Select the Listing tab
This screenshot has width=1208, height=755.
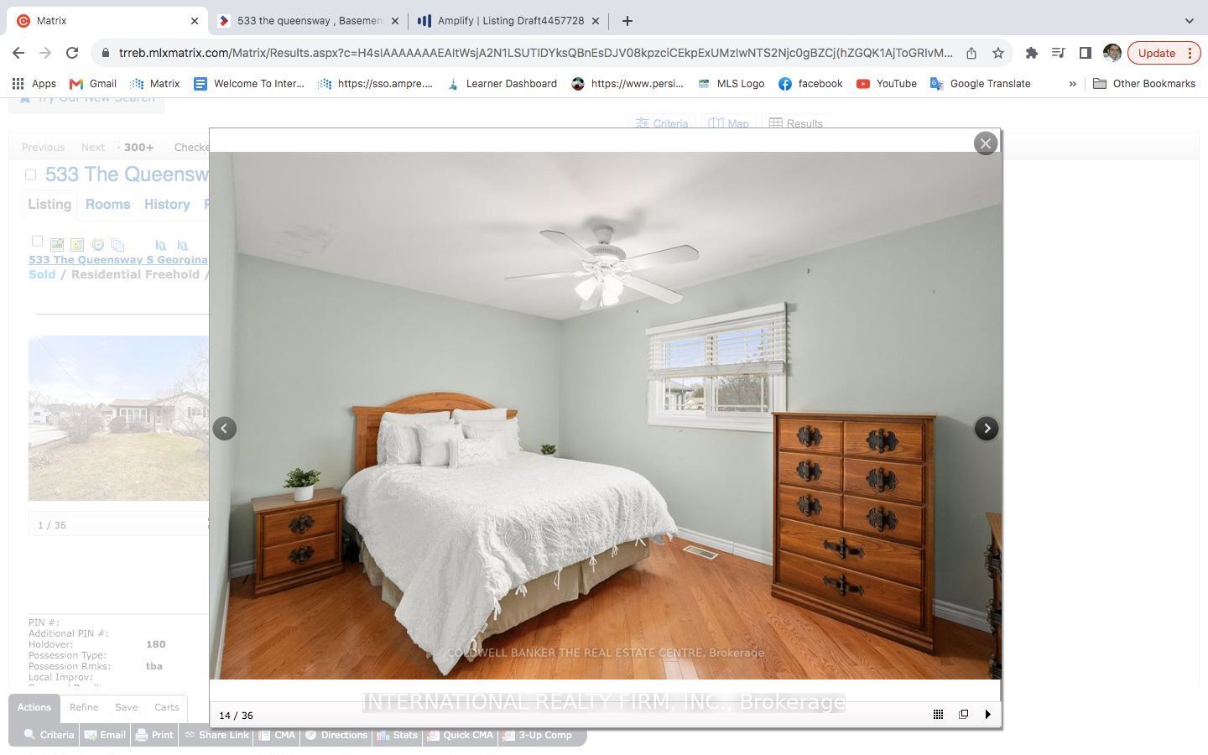point(49,205)
